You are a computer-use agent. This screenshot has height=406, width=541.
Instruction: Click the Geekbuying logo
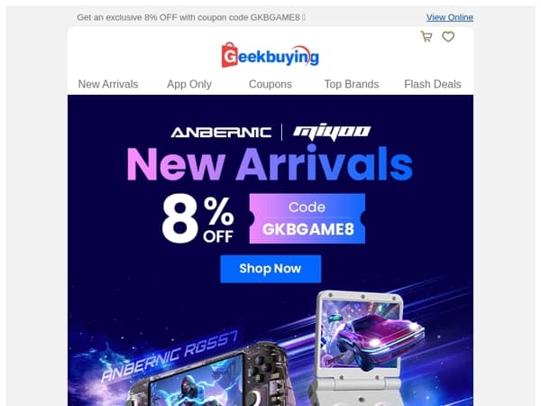point(270,55)
